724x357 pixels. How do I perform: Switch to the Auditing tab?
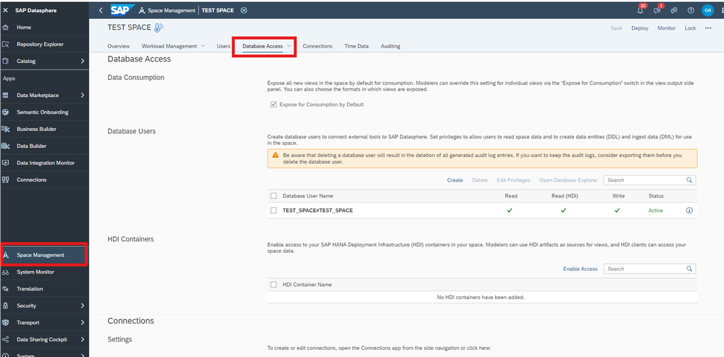pos(390,46)
